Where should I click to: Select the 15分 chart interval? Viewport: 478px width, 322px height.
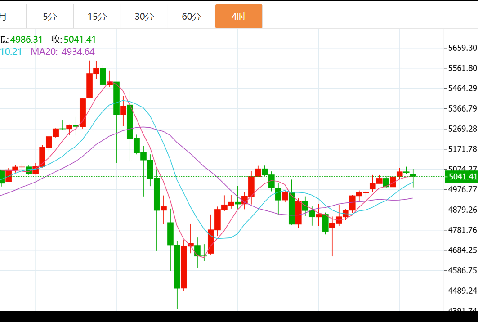(97, 17)
